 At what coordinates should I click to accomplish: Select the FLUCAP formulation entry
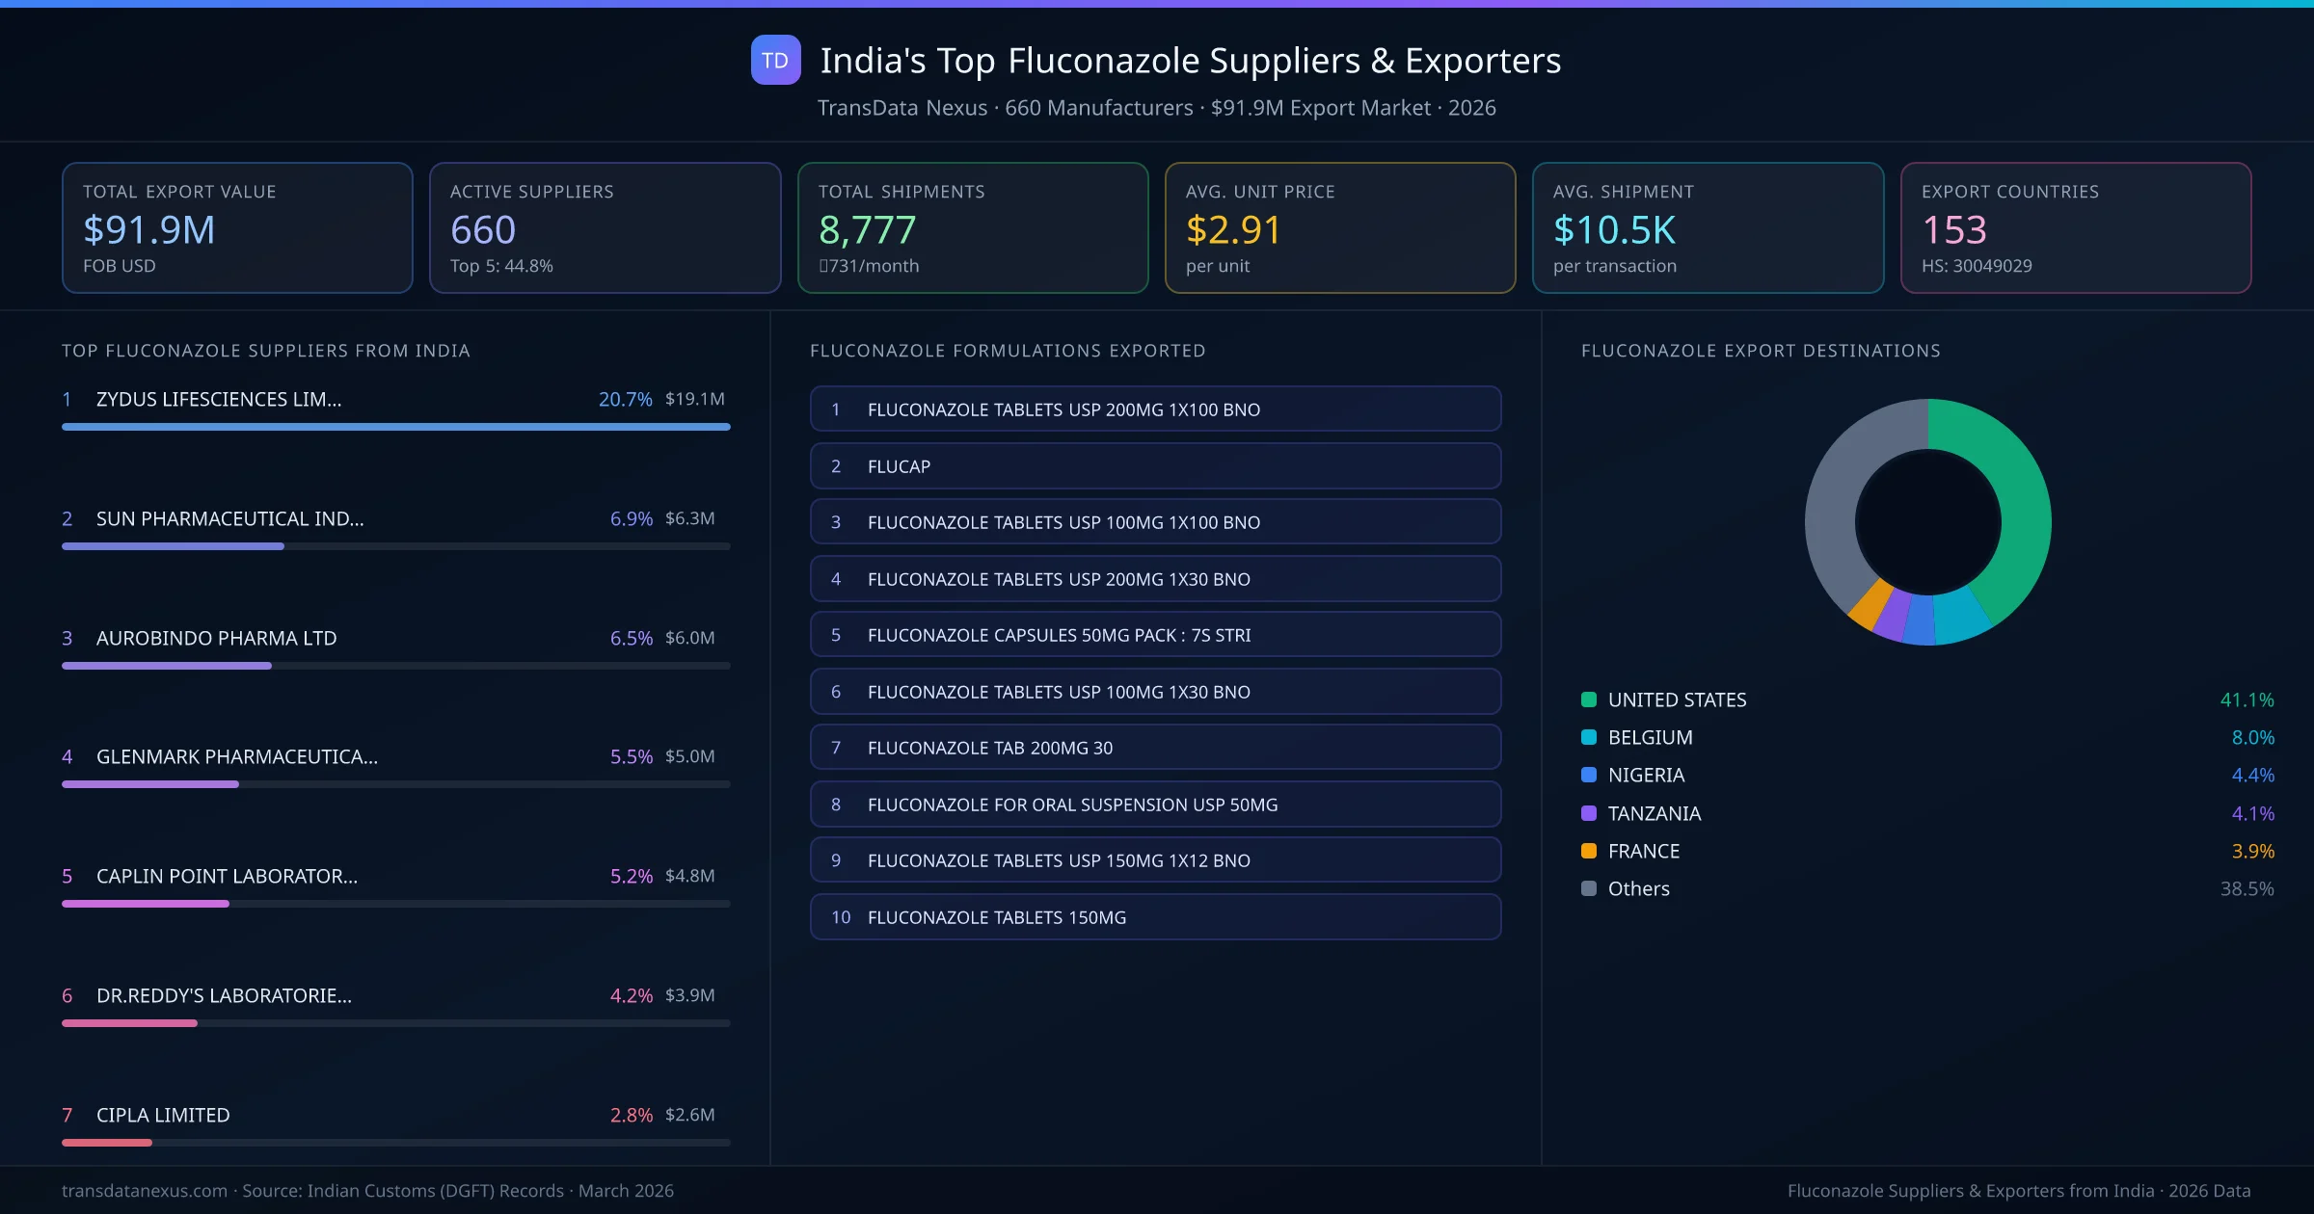click(1155, 465)
